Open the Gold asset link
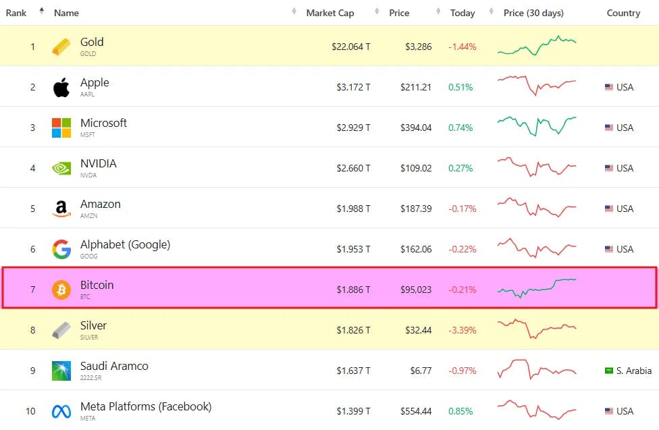 pyautogui.click(x=92, y=42)
